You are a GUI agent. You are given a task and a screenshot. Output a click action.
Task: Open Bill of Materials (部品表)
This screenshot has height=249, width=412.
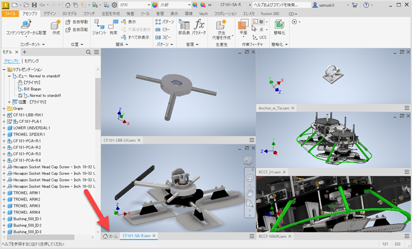(184, 27)
